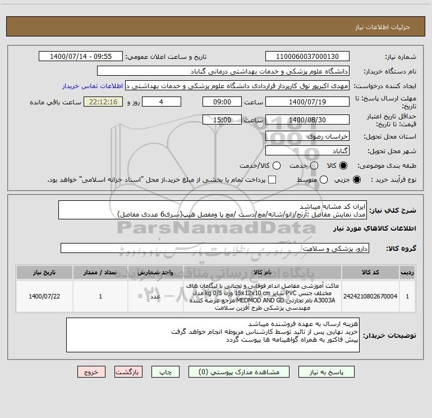Click the نوع فرآیند خرید label
The image size is (432, 418).
coord(393,180)
